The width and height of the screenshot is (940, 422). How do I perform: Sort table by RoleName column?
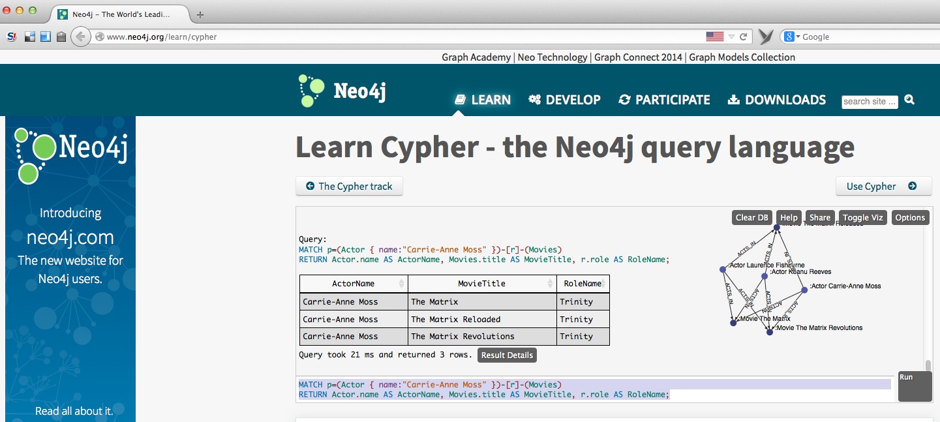click(x=583, y=284)
